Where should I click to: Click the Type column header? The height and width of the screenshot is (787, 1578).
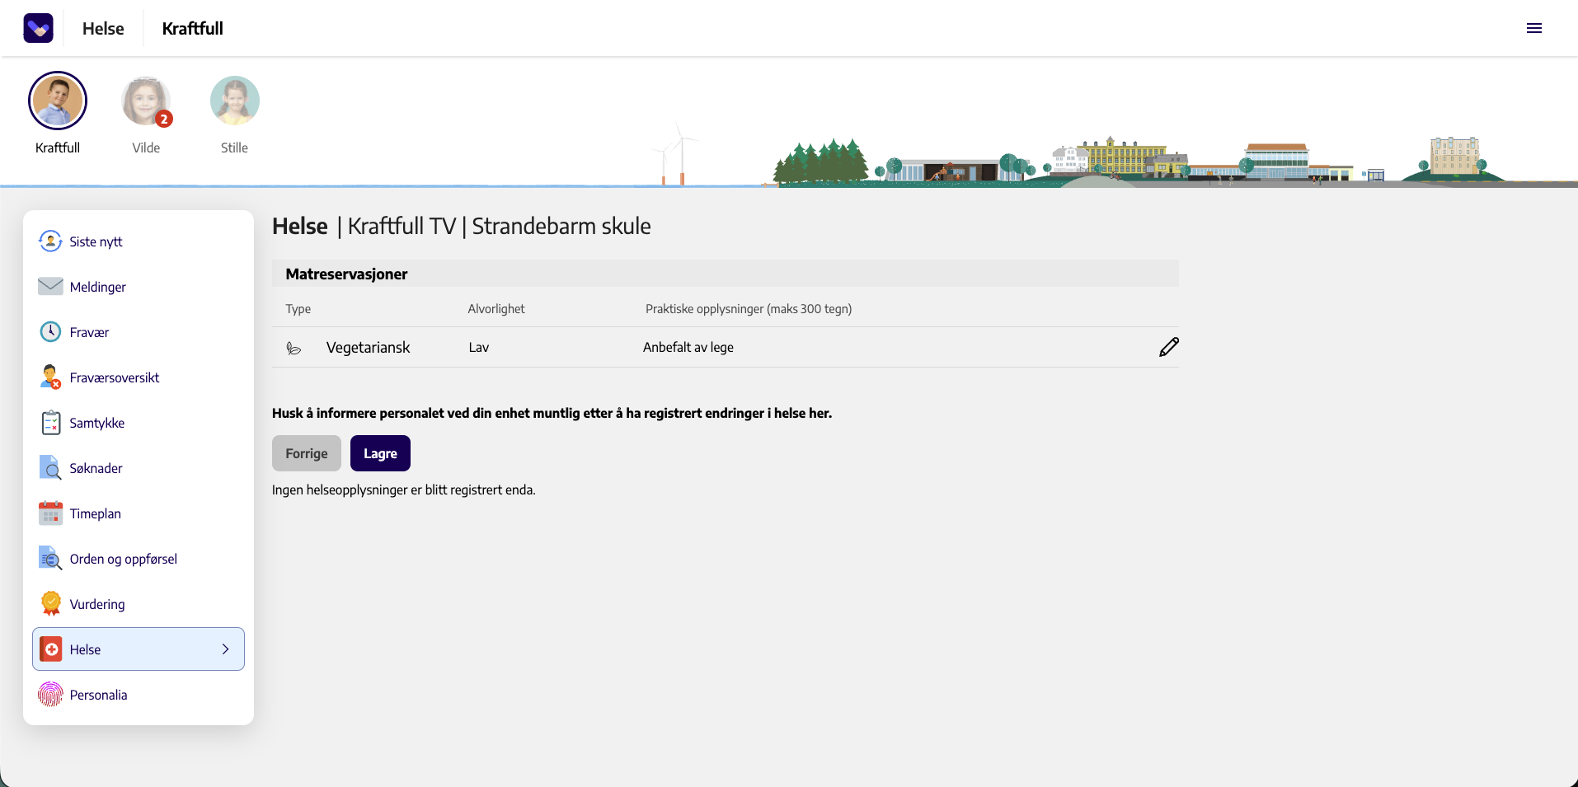tap(298, 309)
